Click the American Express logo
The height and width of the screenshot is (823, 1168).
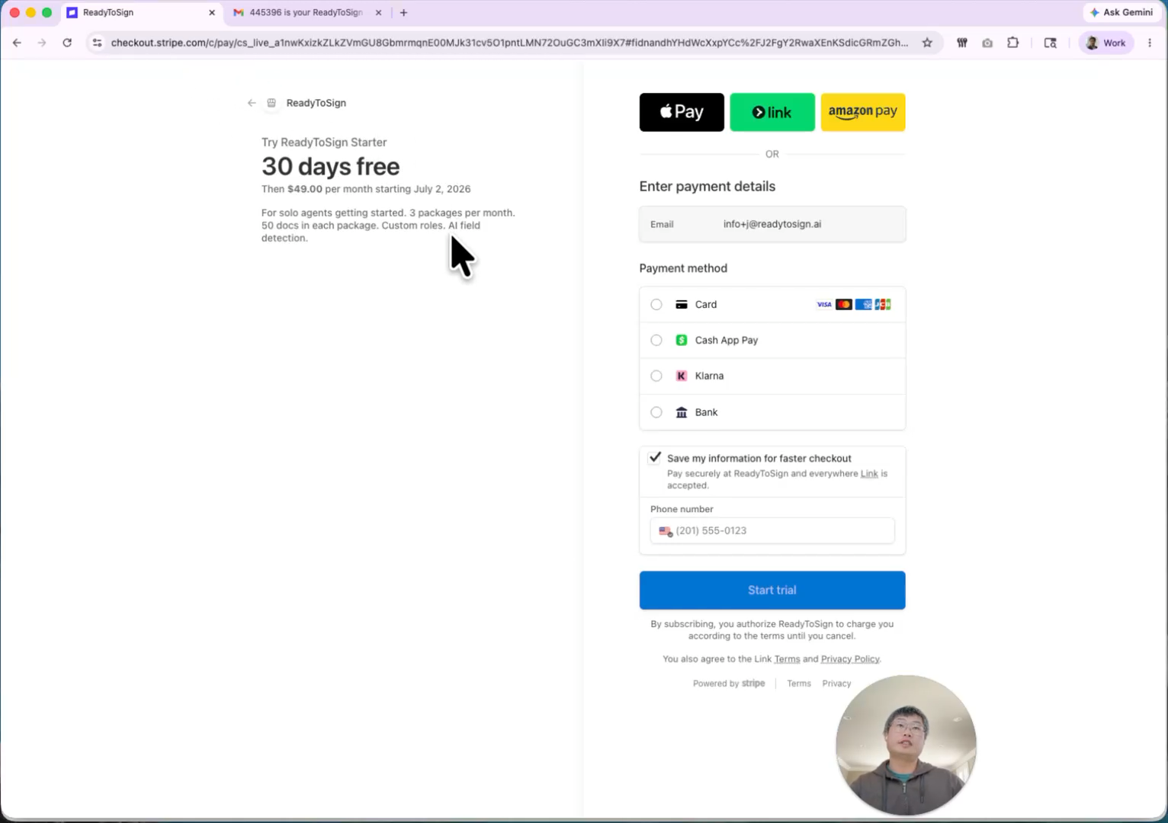point(863,305)
